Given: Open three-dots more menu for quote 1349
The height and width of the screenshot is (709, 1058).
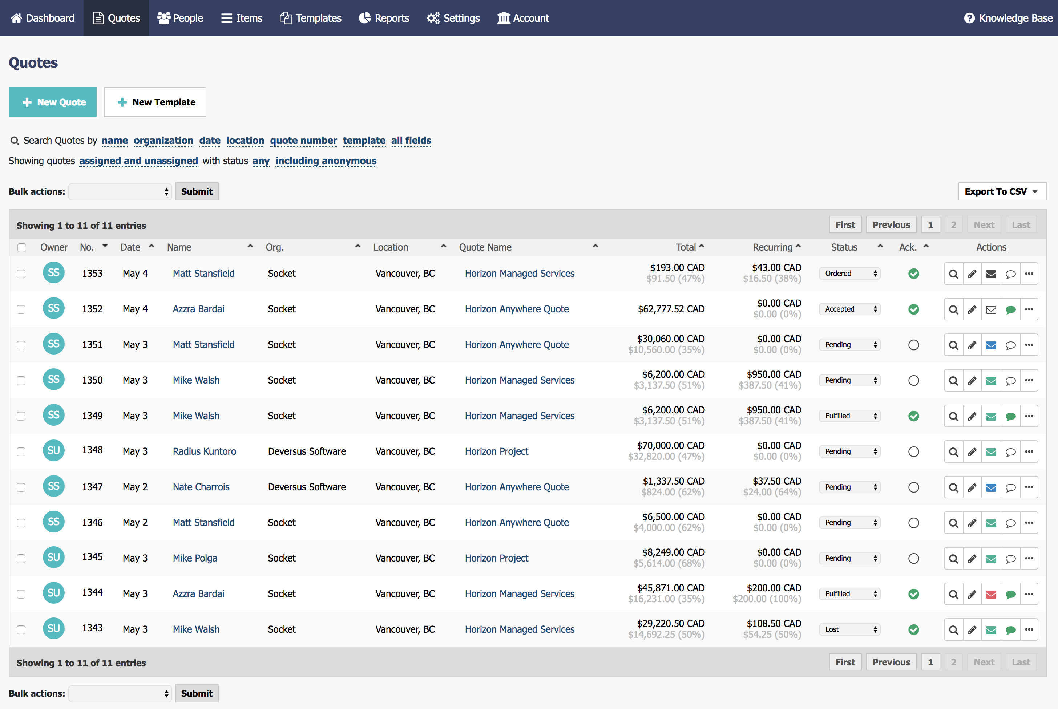Looking at the screenshot, I should pyautogui.click(x=1029, y=416).
